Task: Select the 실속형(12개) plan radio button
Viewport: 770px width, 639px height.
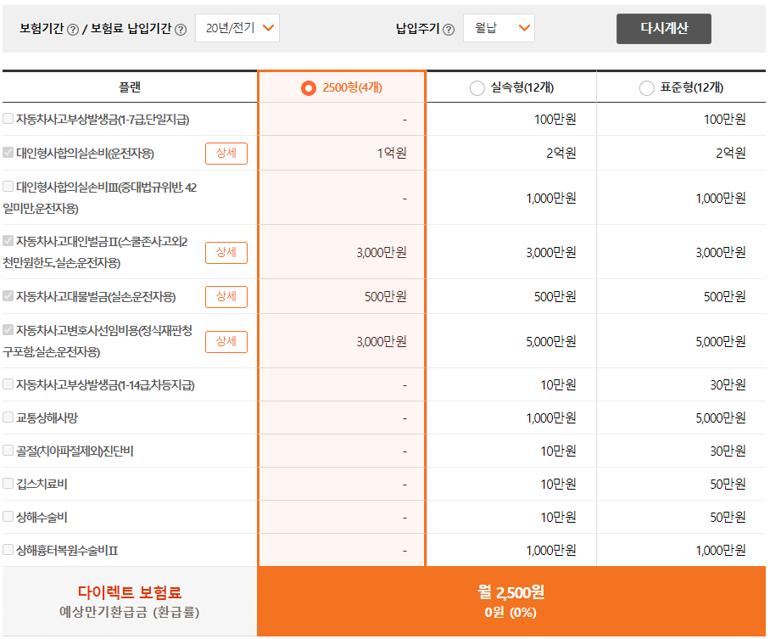Action: click(477, 88)
